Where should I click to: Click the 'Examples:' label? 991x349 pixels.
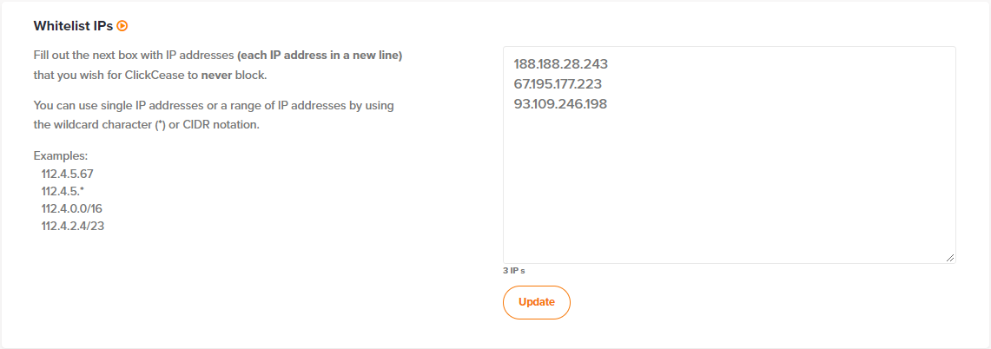(x=61, y=155)
